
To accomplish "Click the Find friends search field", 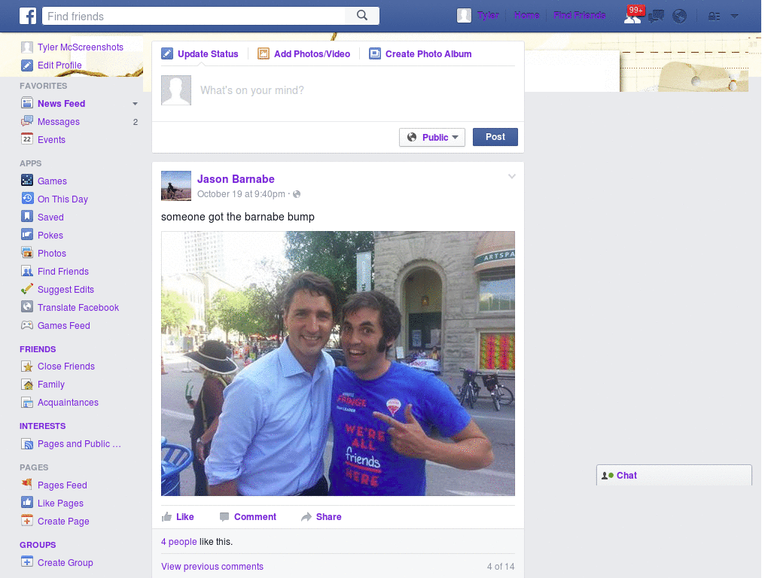I will point(194,16).
